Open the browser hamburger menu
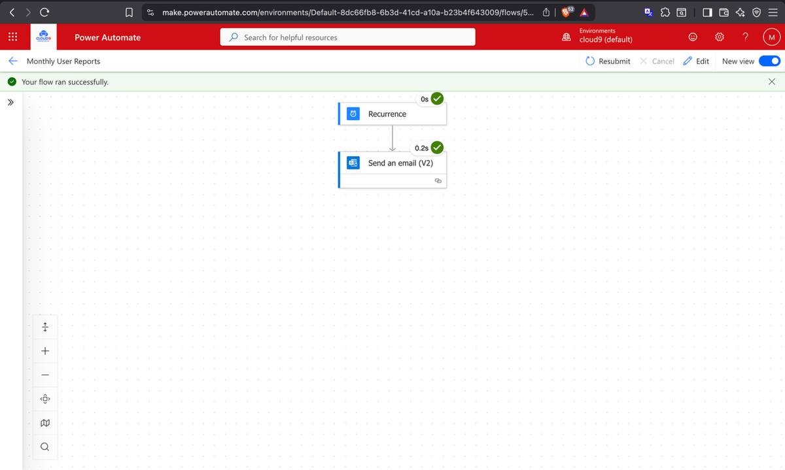The height and width of the screenshot is (470, 785). coord(773,12)
